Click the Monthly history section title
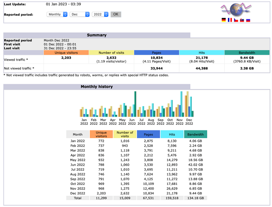Screen dimensions: 272x207 tap(97, 86)
